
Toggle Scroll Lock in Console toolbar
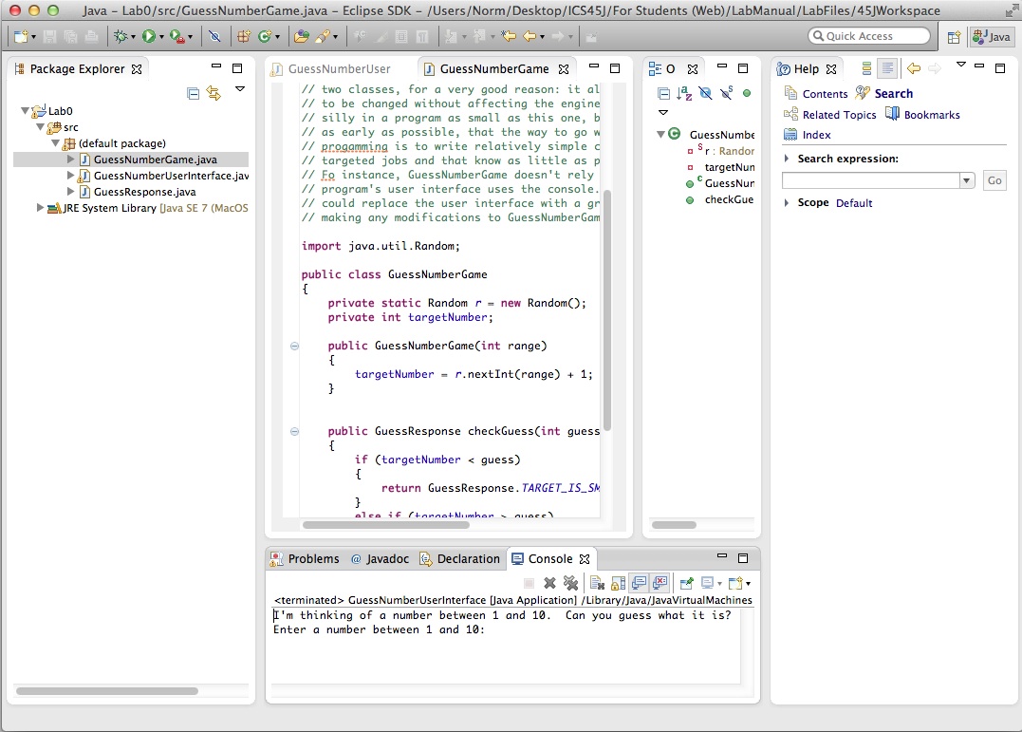(x=618, y=583)
